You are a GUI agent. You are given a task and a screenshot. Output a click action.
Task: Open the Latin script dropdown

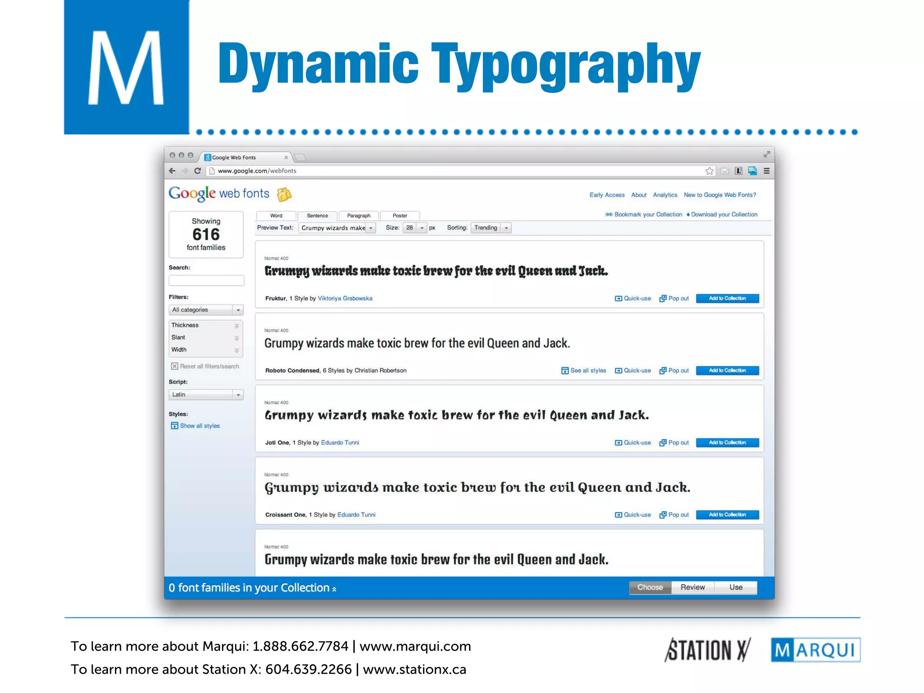[206, 395]
